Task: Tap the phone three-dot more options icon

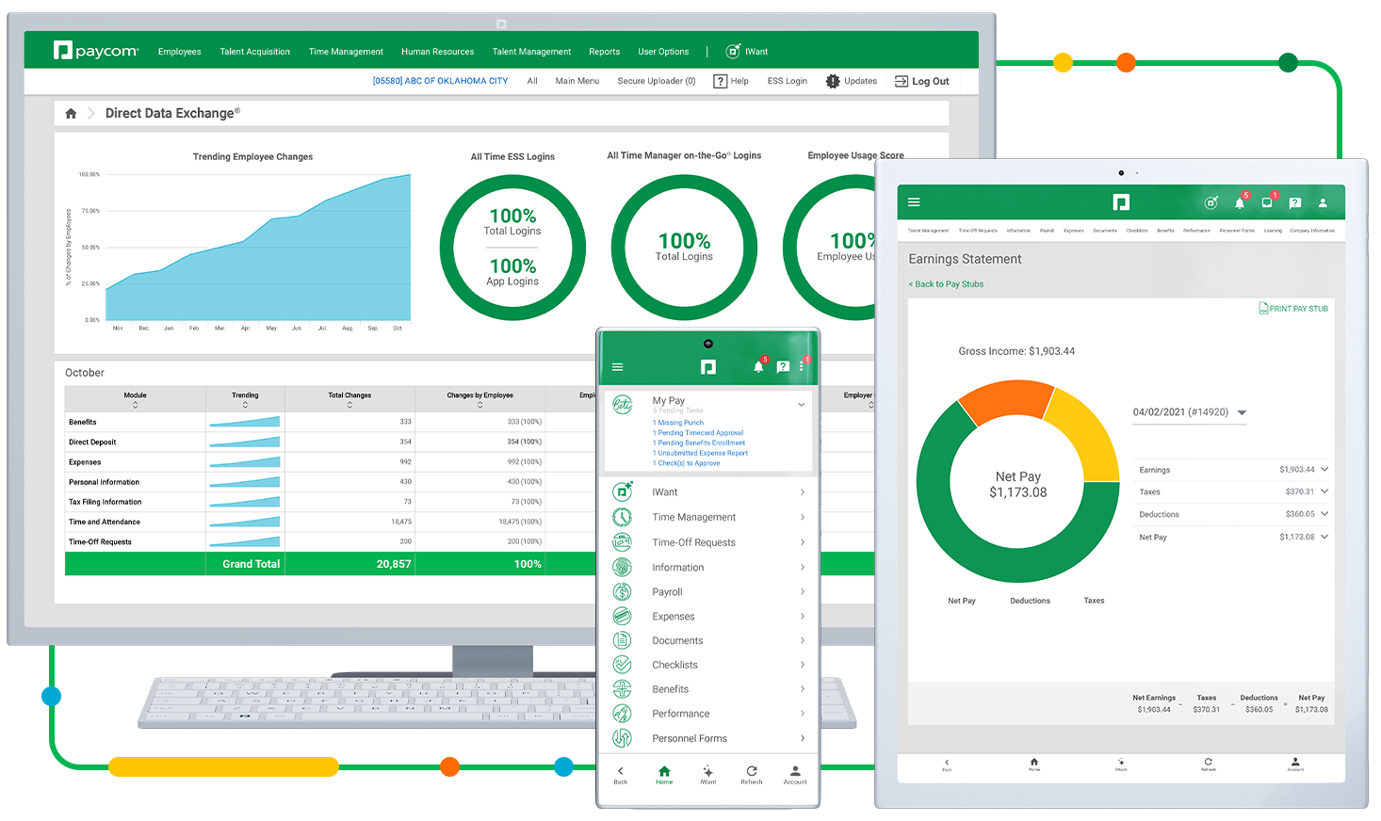Action: 802,366
